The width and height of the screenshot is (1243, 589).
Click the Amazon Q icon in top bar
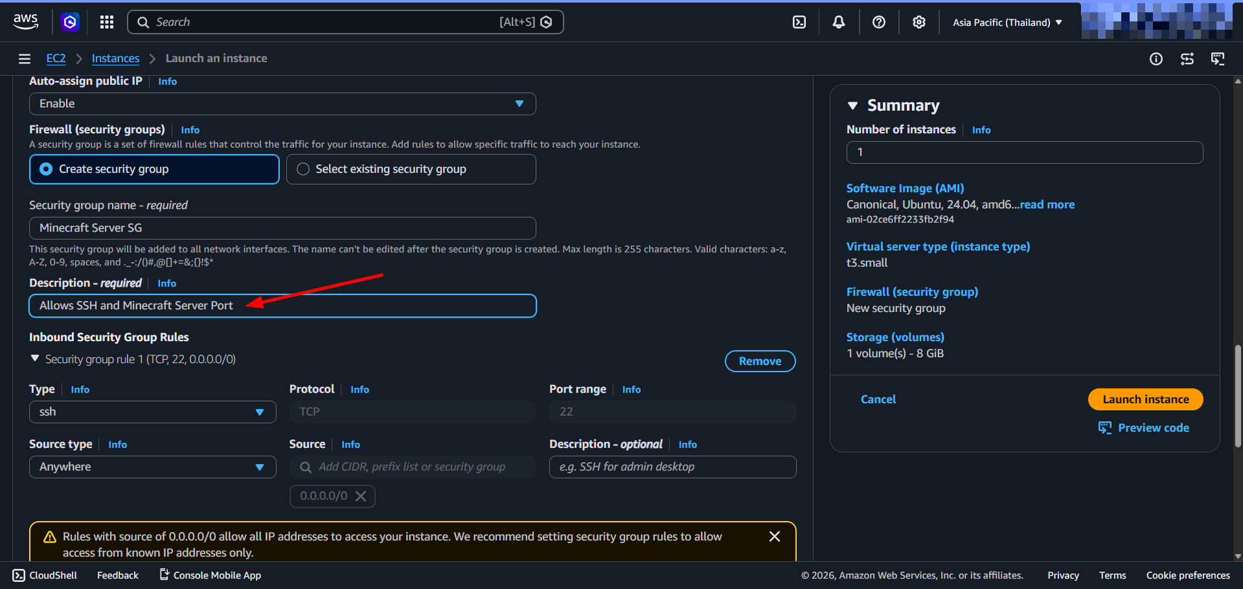click(70, 22)
